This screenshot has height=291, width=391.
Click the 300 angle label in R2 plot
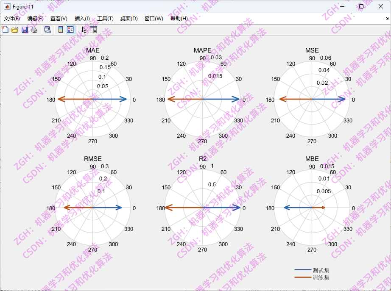pyautogui.click(x=223, y=244)
